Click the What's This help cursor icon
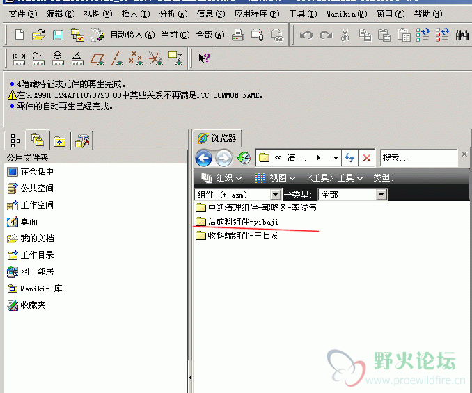 pos(205,58)
